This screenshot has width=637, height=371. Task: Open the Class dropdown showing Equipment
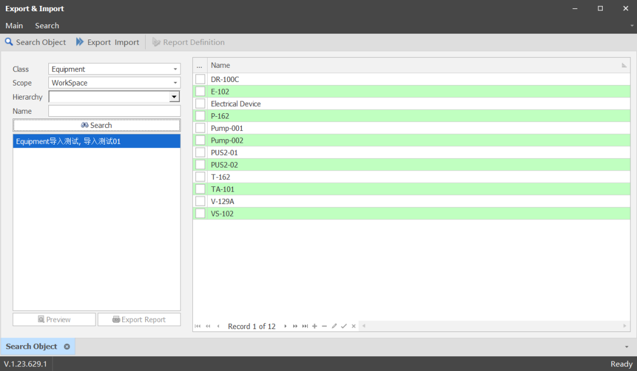coord(114,69)
